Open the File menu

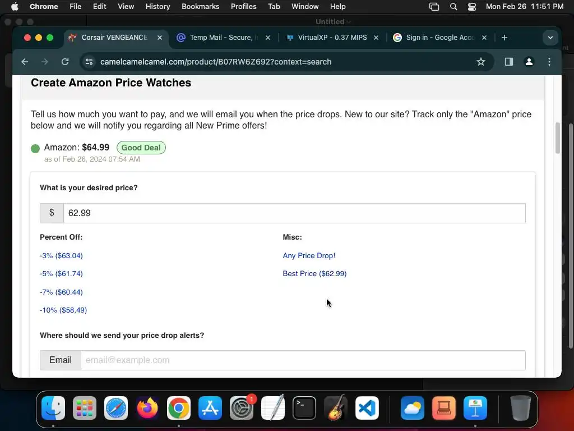tap(76, 7)
